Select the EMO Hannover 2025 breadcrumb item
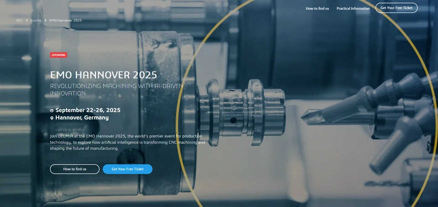Image resolution: width=438 pixels, height=207 pixels. click(65, 21)
